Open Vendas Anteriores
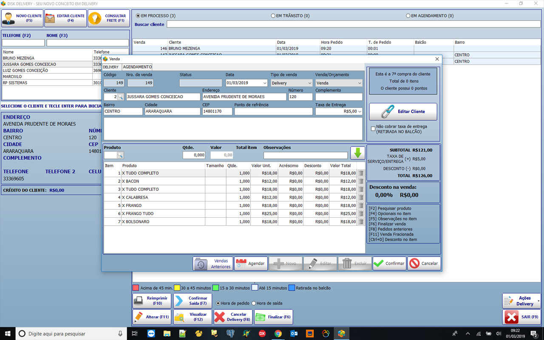 pyautogui.click(x=213, y=263)
